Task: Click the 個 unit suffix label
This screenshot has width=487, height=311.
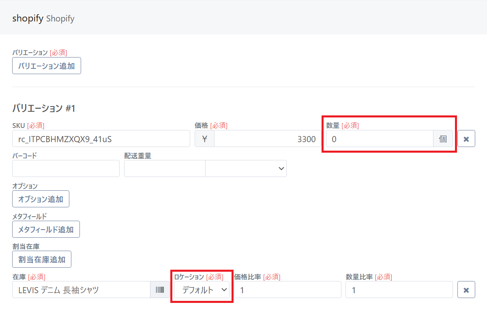Action: click(443, 139)
